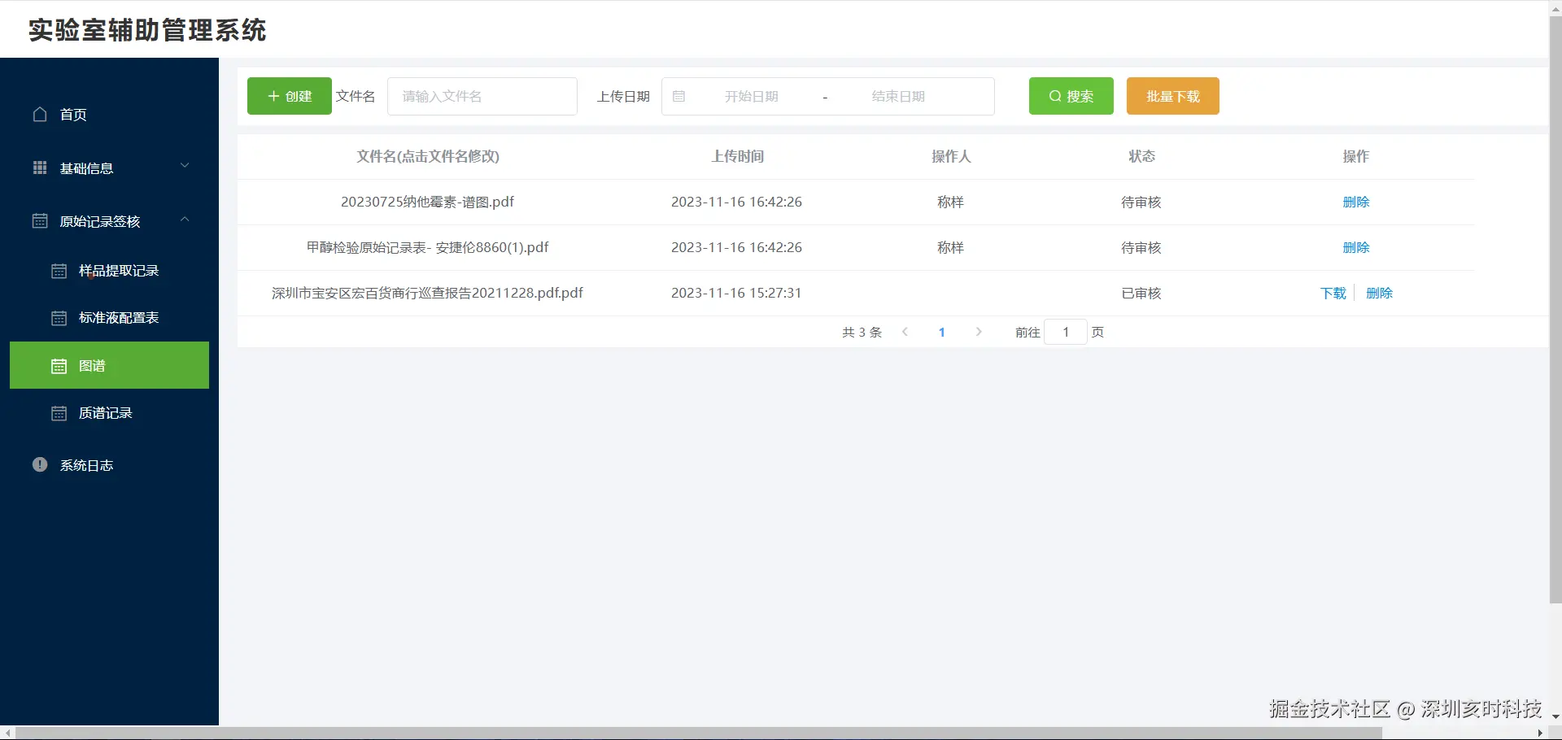Click the home icon in sidebar
Viewport: 1562px width, 740px height.
tap(40, 114)
